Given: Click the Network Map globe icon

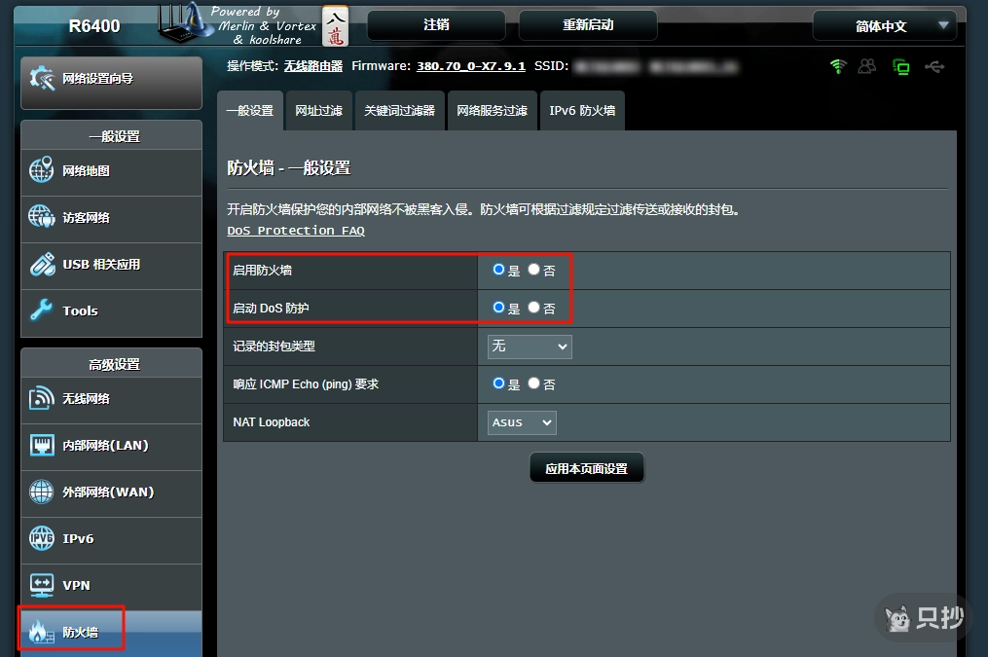Looking at the screenshot, I should (x=42, y=170).
